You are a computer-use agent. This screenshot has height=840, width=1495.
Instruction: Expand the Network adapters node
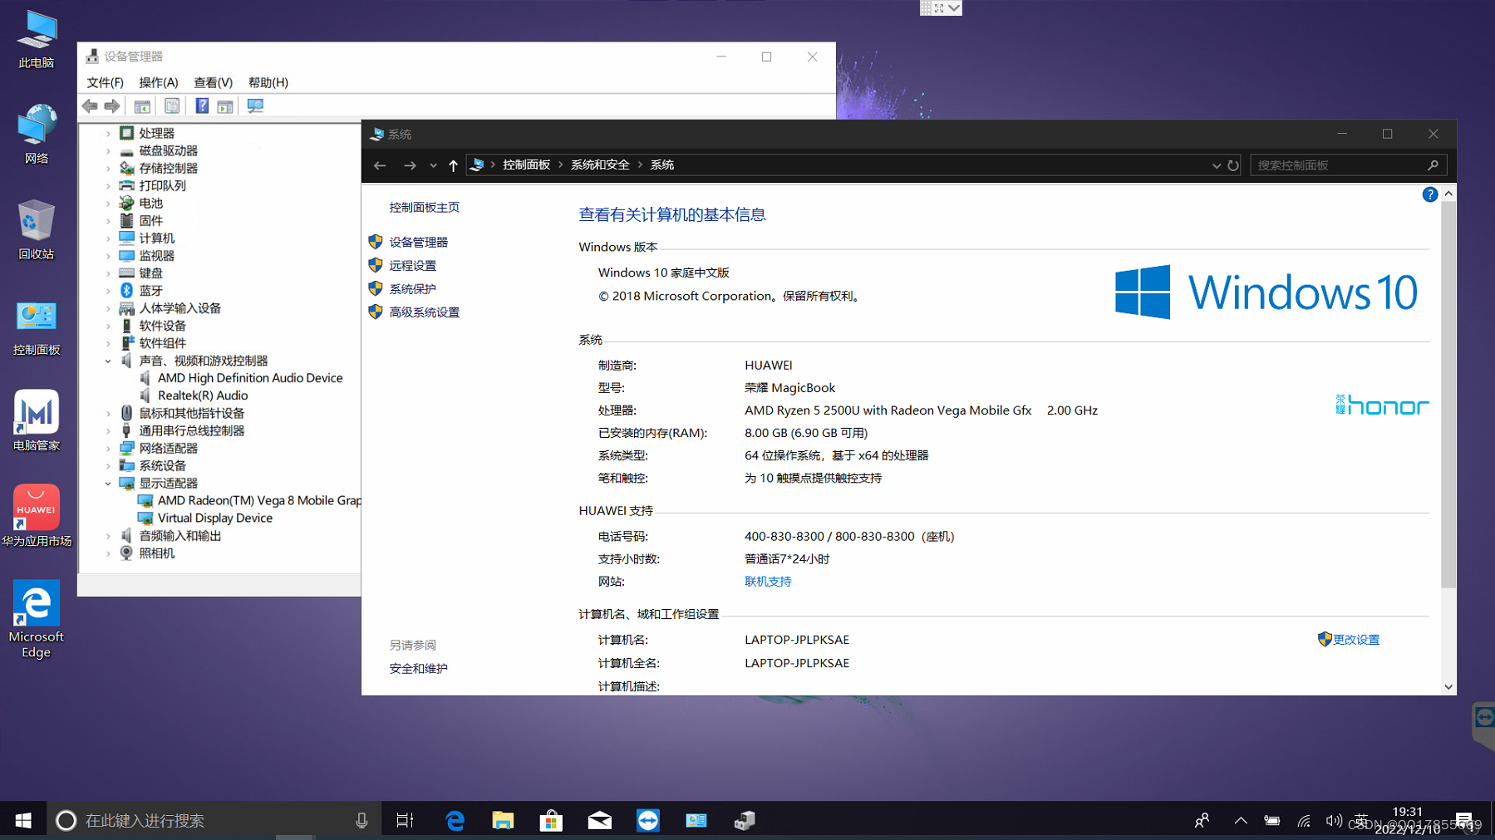click(108, 448)
